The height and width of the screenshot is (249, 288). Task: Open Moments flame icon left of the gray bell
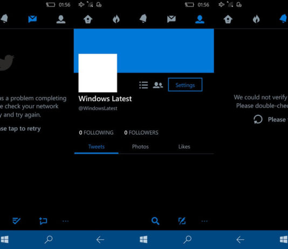pos(116,19)
